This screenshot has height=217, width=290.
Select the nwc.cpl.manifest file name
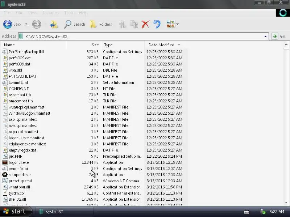23,125
